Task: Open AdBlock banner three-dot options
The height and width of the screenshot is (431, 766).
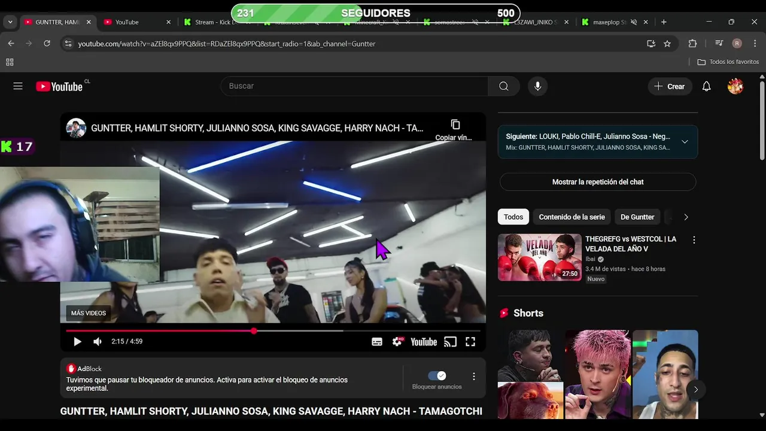Action: (473, 377)
